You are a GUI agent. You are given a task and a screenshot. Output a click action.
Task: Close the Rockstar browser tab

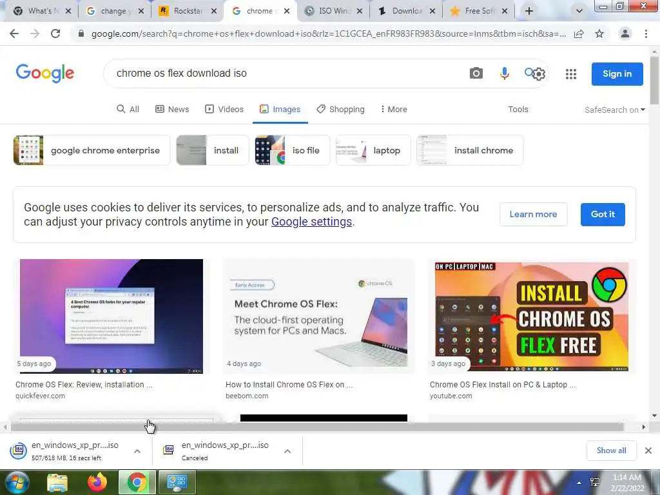pos(214,12)
